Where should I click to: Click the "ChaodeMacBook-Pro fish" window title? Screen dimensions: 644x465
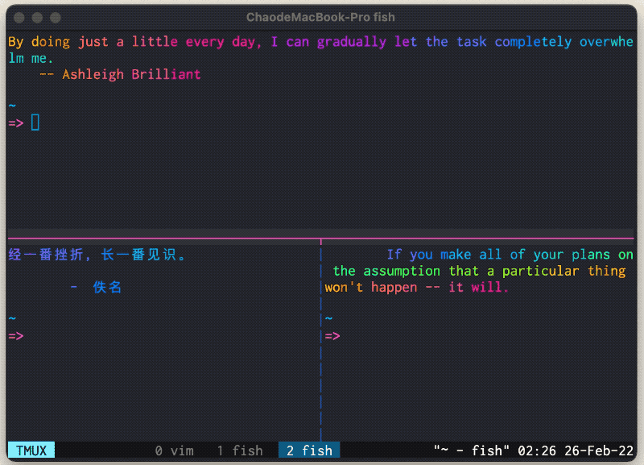[x=320, y=17]
